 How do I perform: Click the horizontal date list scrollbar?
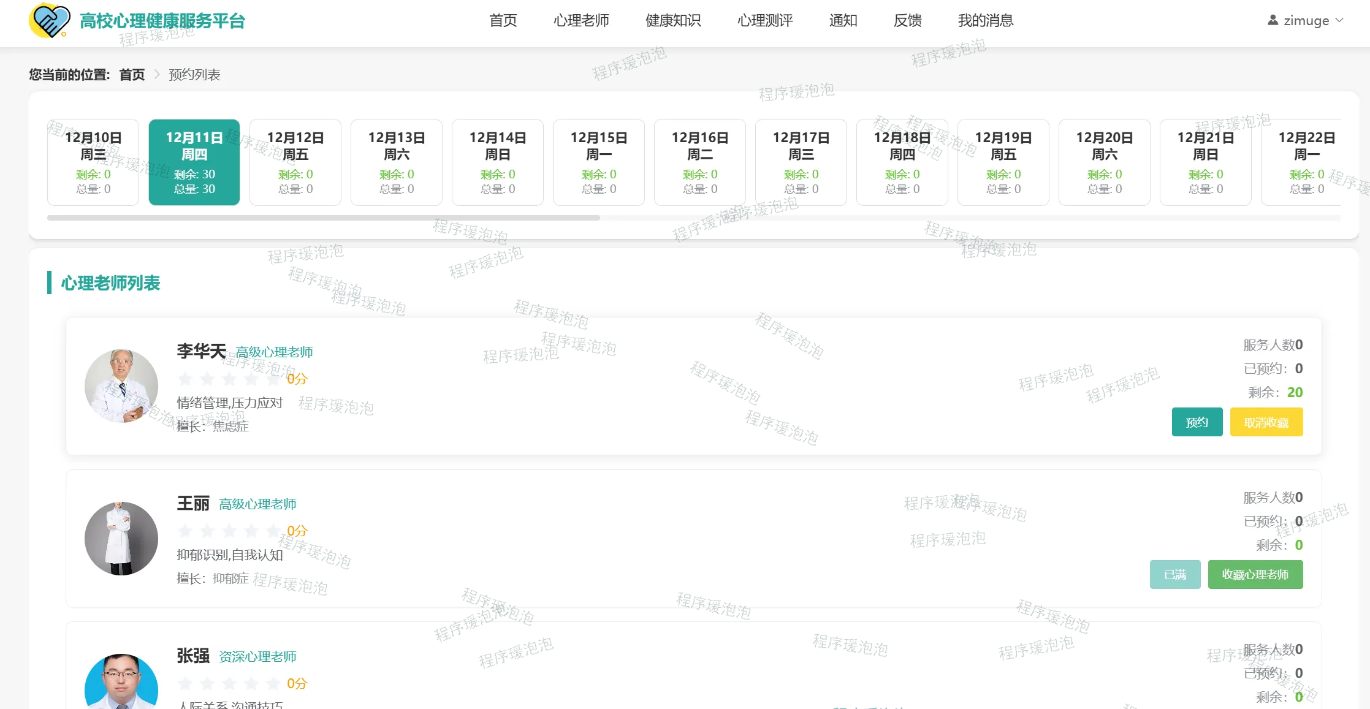(x=324, y=218)
